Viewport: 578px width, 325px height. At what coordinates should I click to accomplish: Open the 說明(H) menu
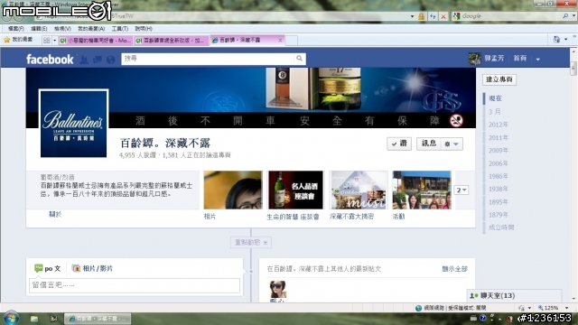144,29
